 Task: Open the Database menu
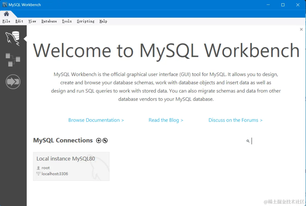pyautogui.click(x=49, y=21)
